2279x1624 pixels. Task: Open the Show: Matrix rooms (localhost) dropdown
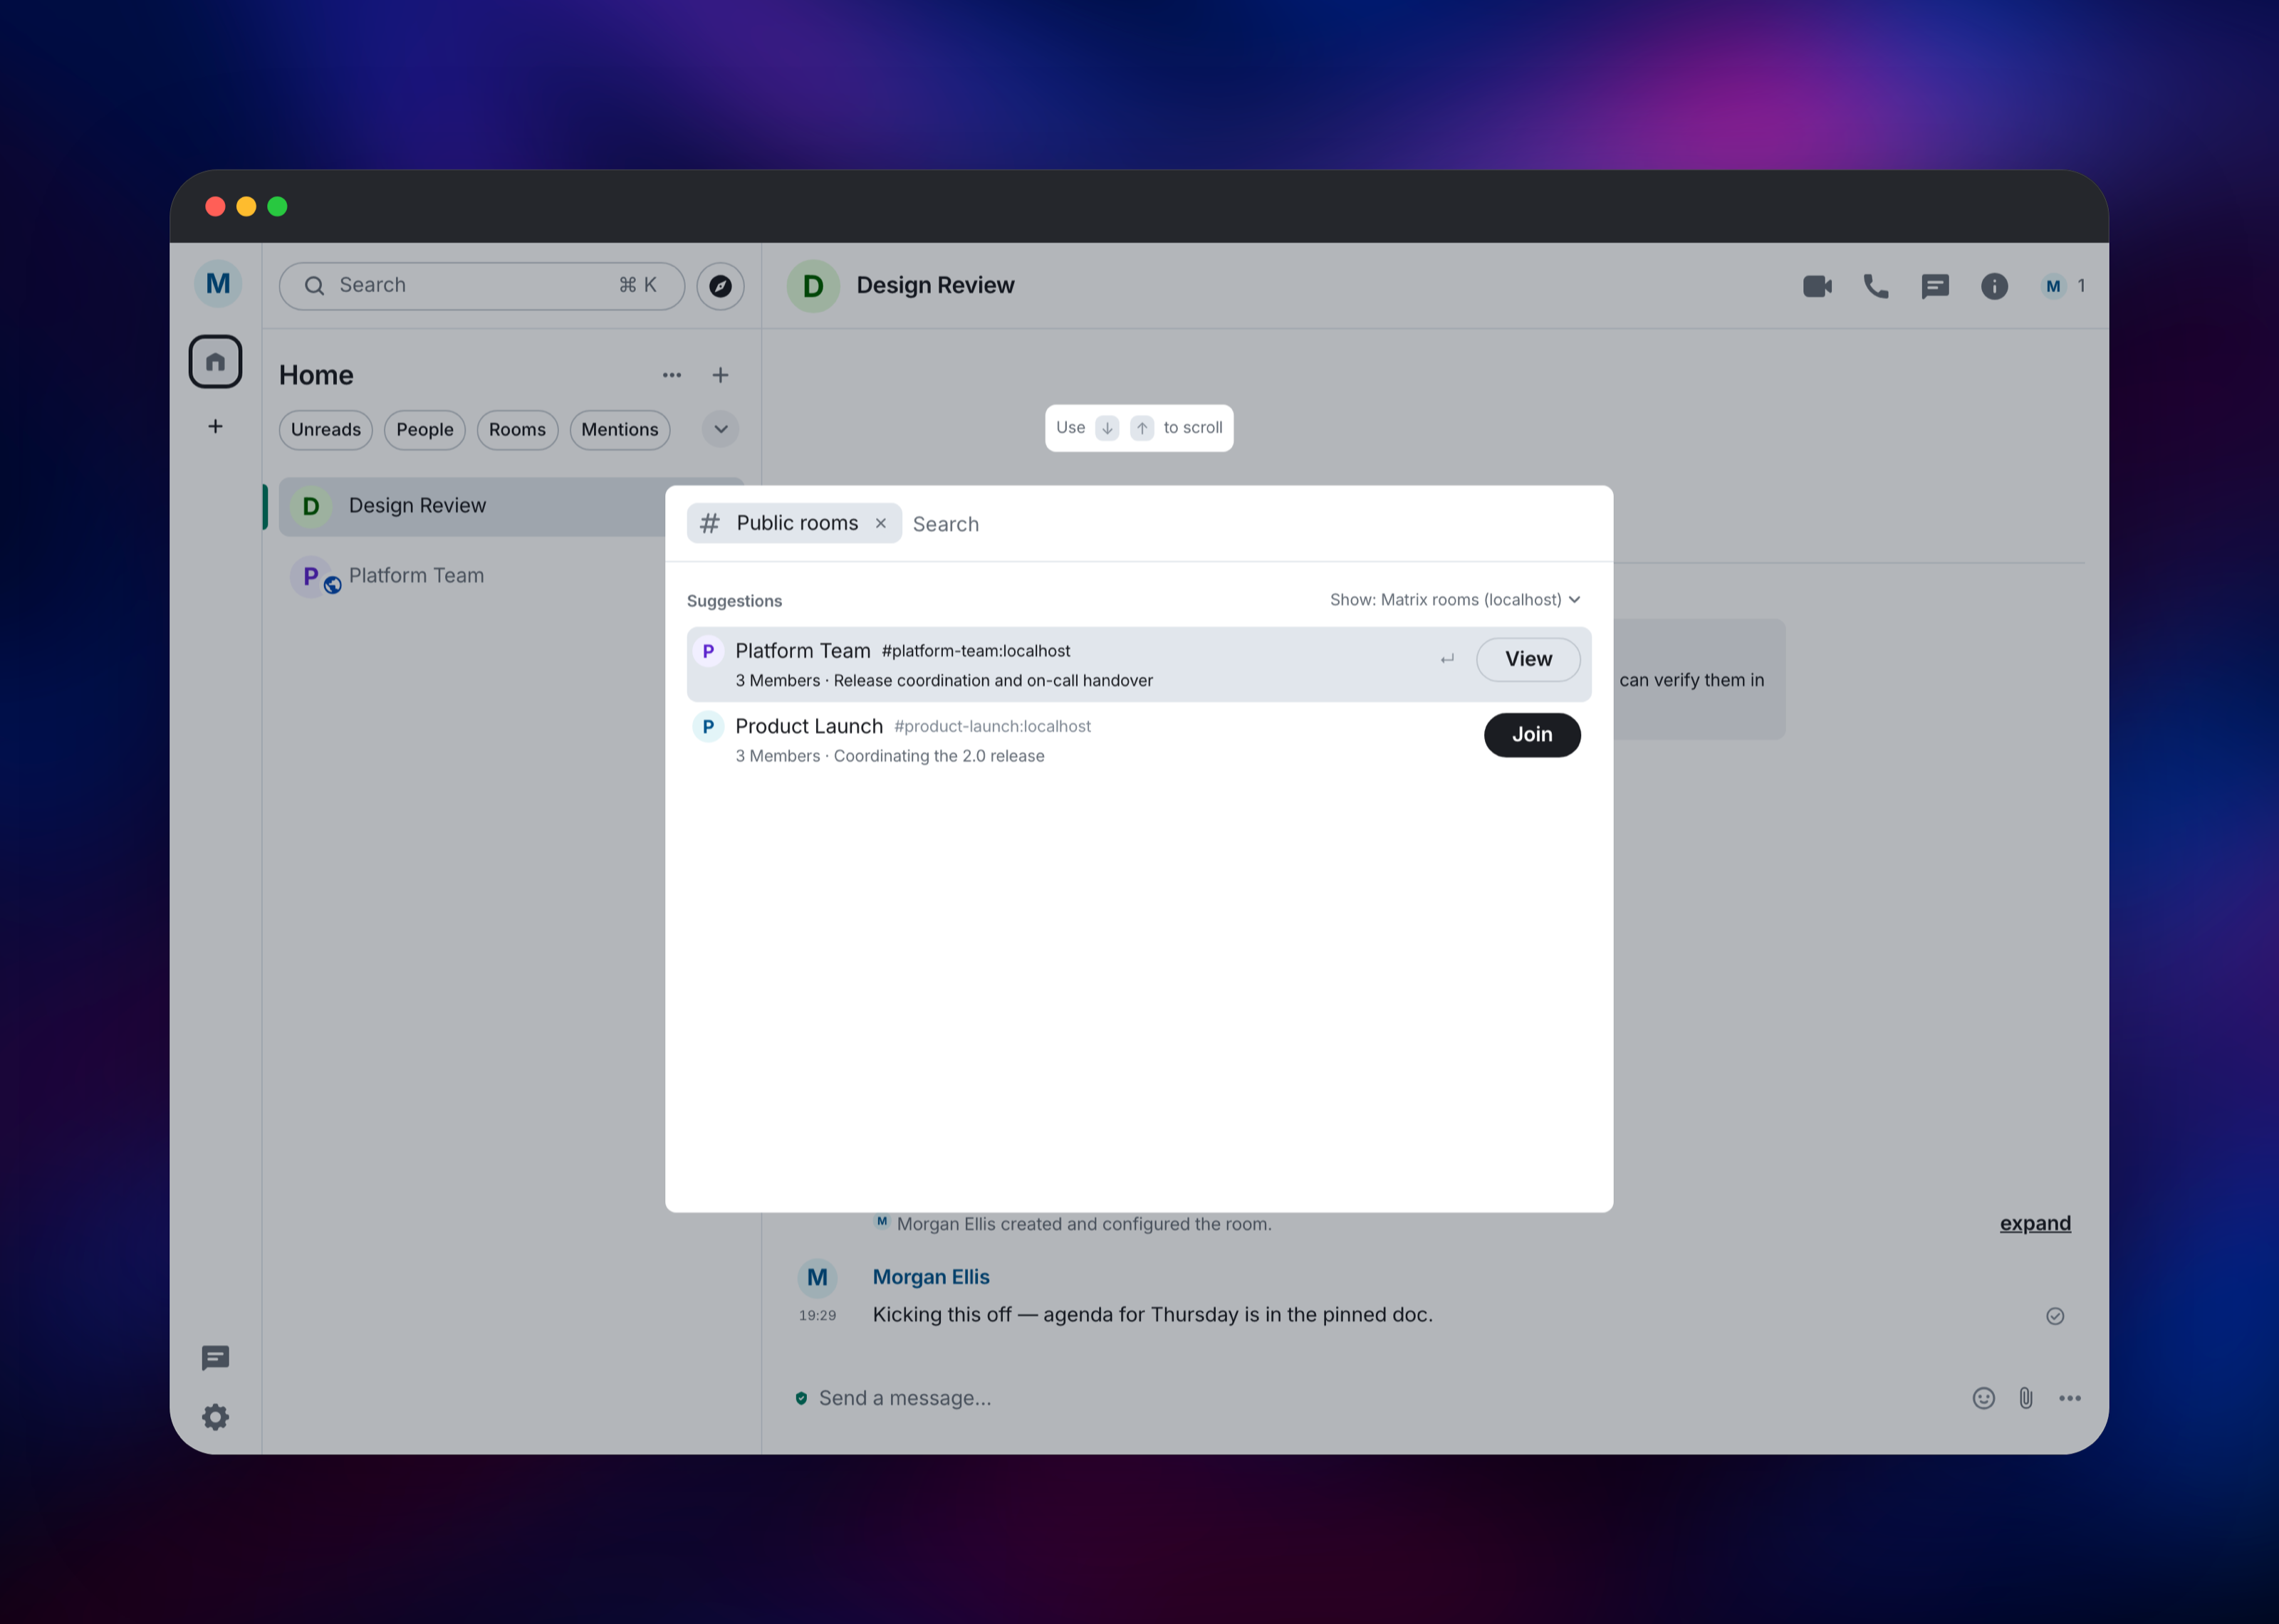[x=1455, y=600]
